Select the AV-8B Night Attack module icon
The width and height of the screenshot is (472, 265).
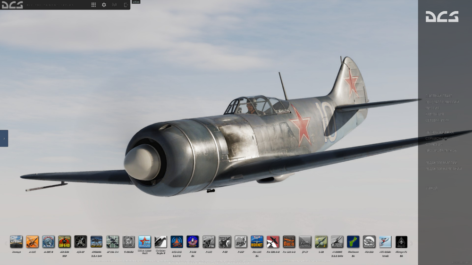(x=96, y=242)
